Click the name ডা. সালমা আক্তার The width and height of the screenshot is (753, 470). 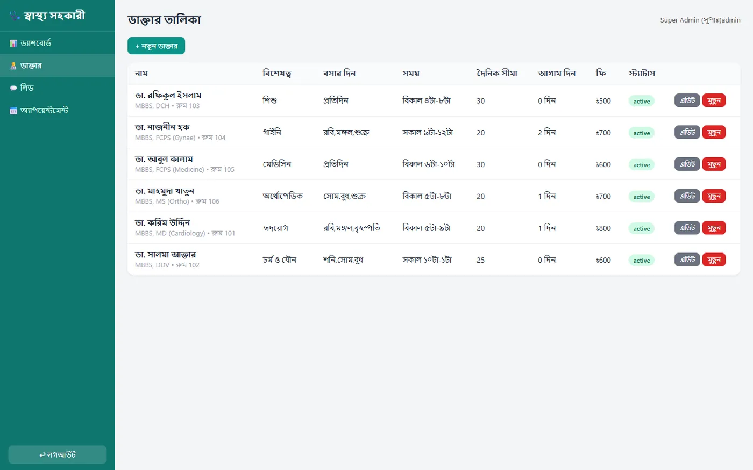[x=166, y=255]
